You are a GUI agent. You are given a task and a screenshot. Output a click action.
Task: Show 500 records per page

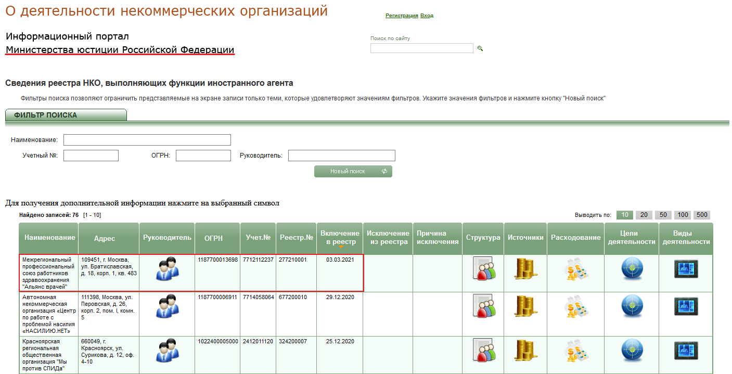702,215
